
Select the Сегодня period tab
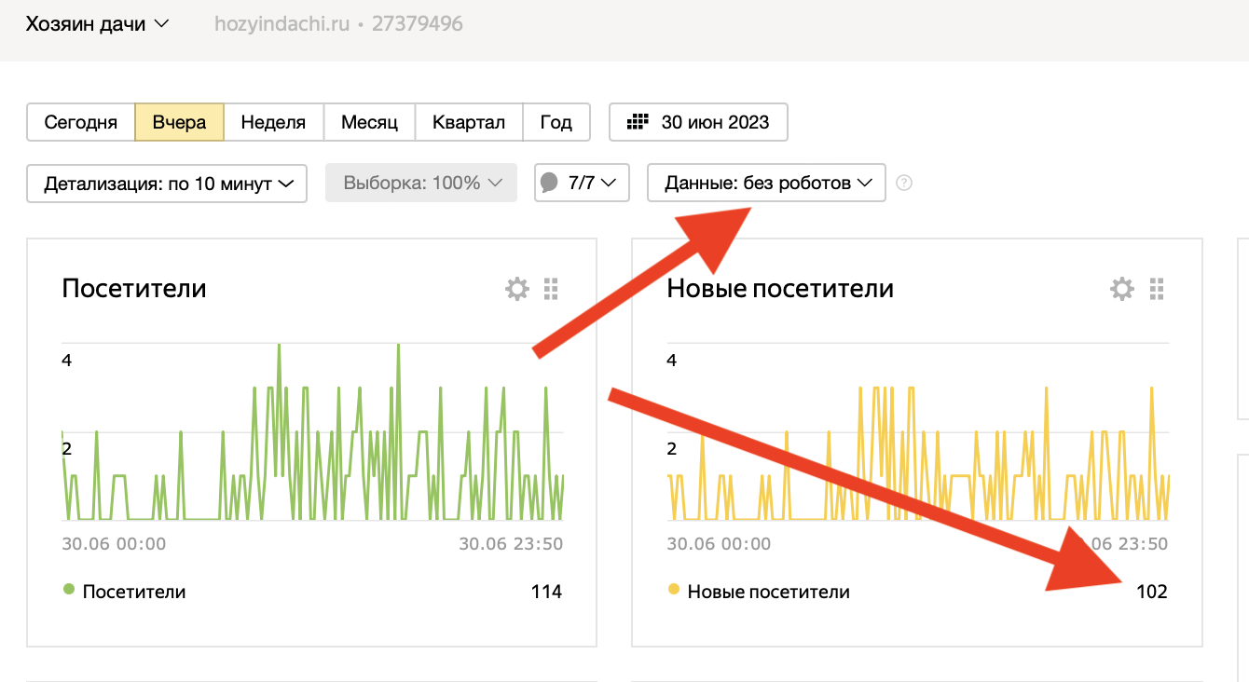pyautogui.click(x=81, y=122)
